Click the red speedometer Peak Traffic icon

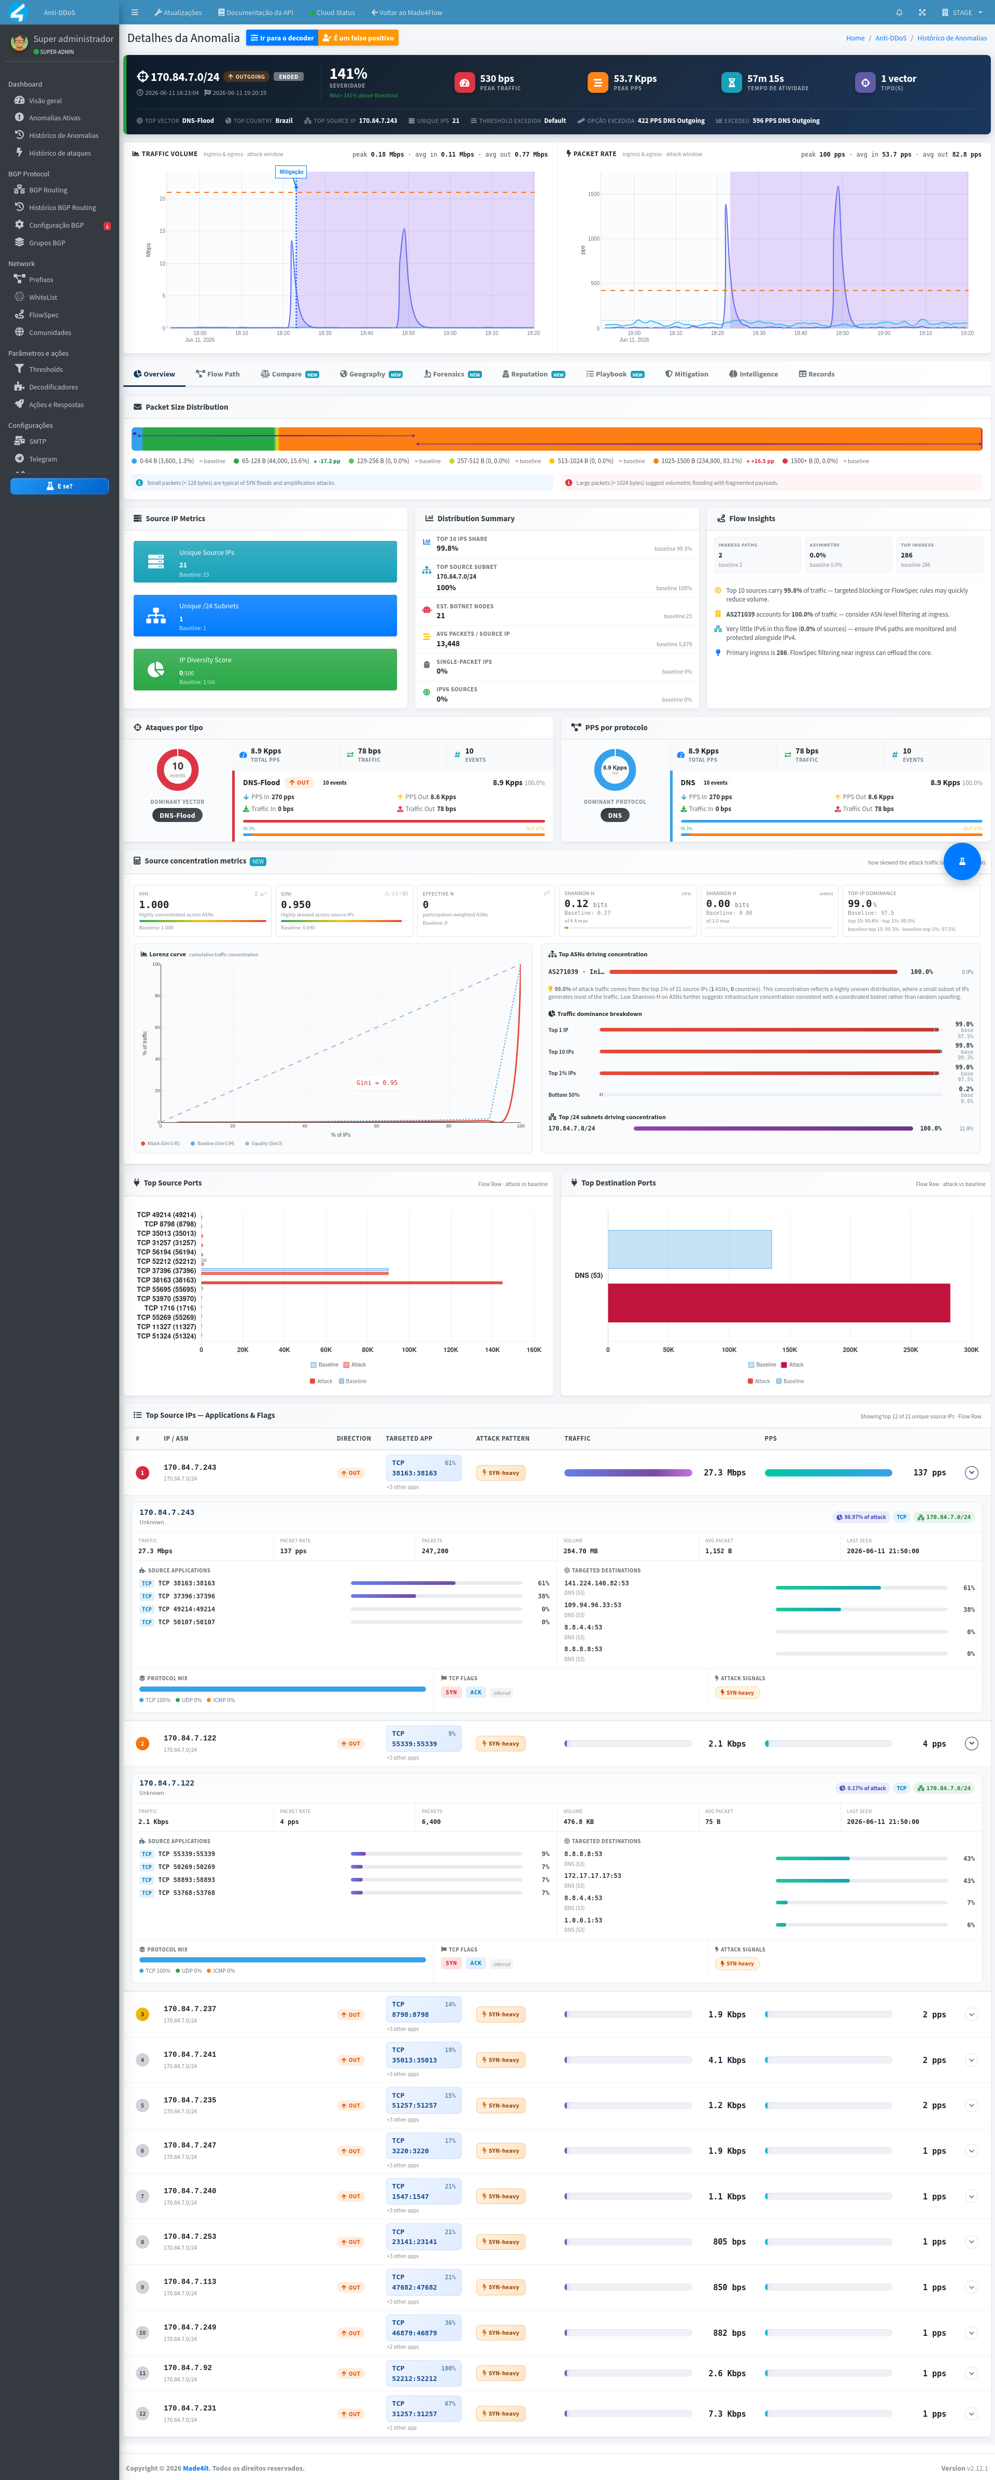click(464, 83)
